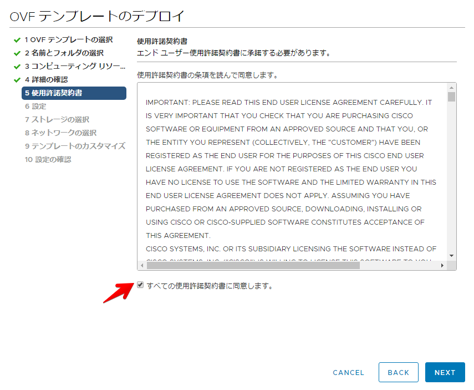
Task: Click the license line starting 'CISCO SYSTEMS, INC. OR ITS SUBSIDIARY'
Action: 291,249
